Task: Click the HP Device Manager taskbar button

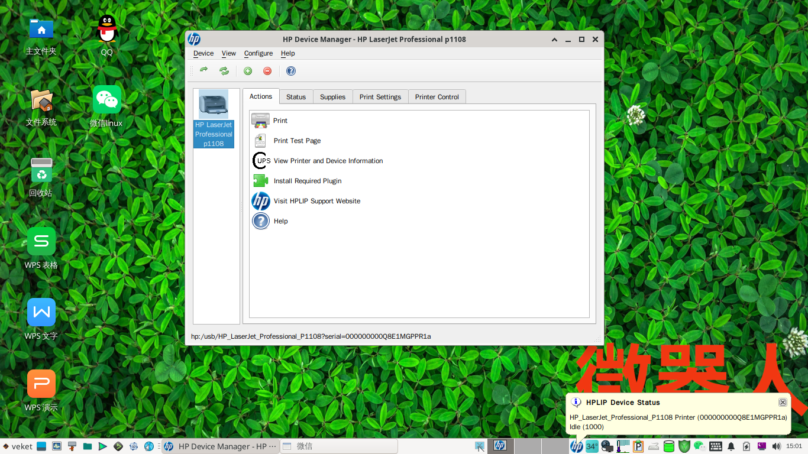Action: pyautogui.click(x=220, y=446)
